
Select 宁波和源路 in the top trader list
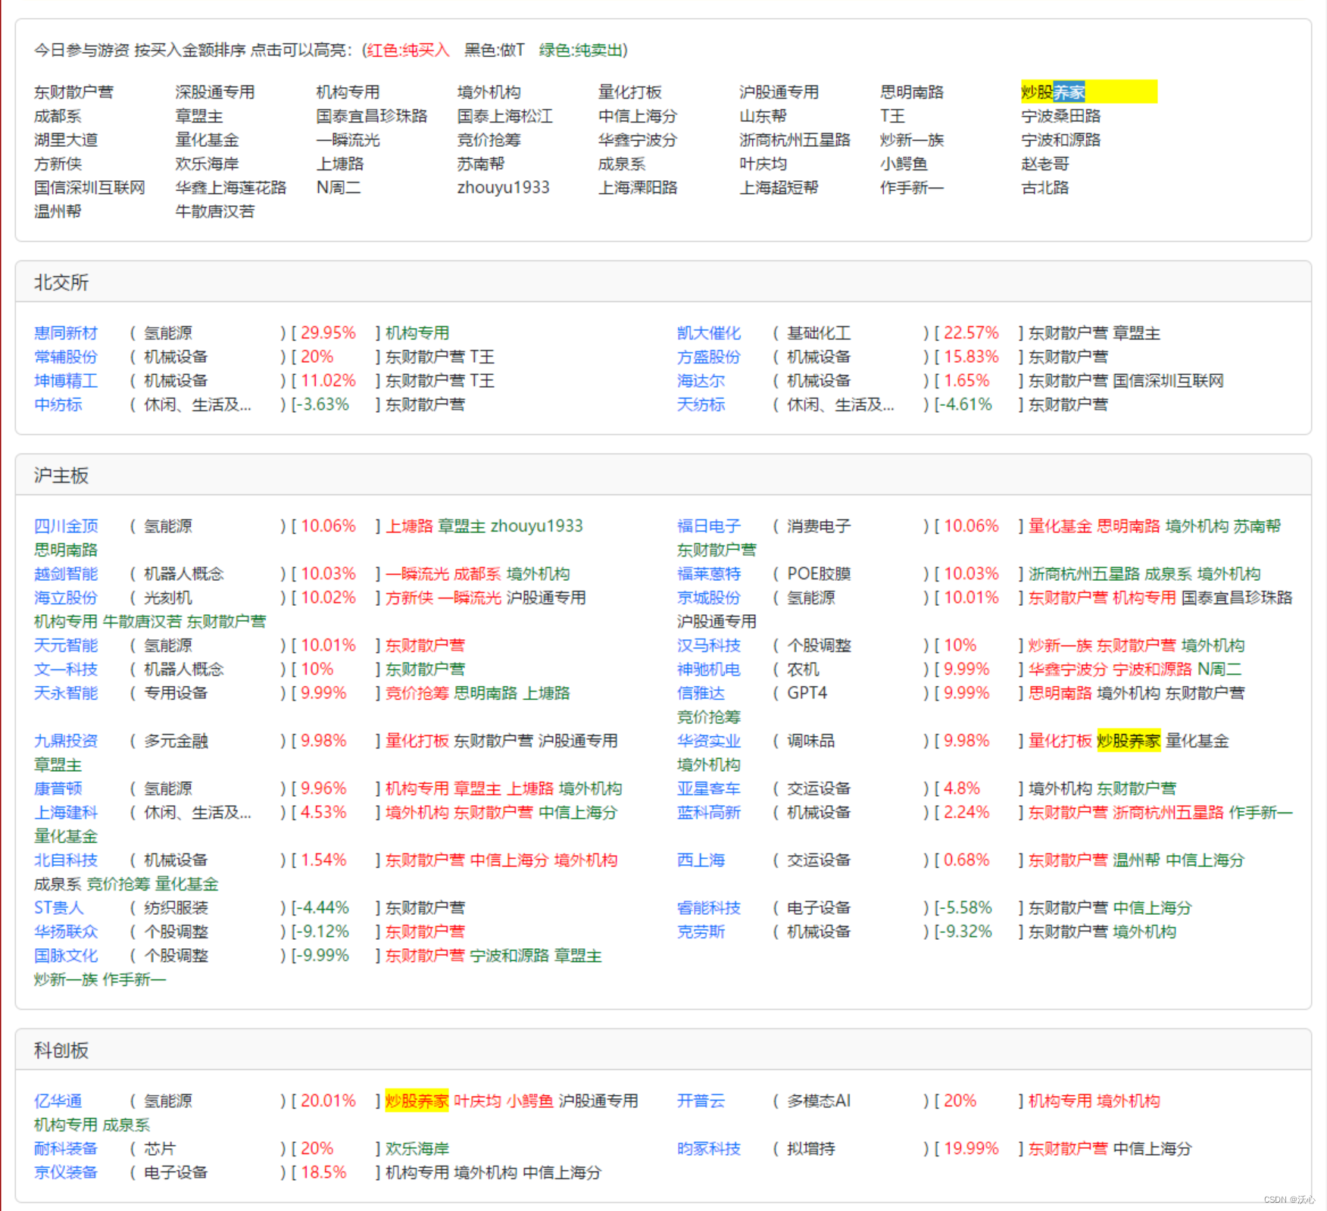pyautogui.click(x=1060, y=139)
